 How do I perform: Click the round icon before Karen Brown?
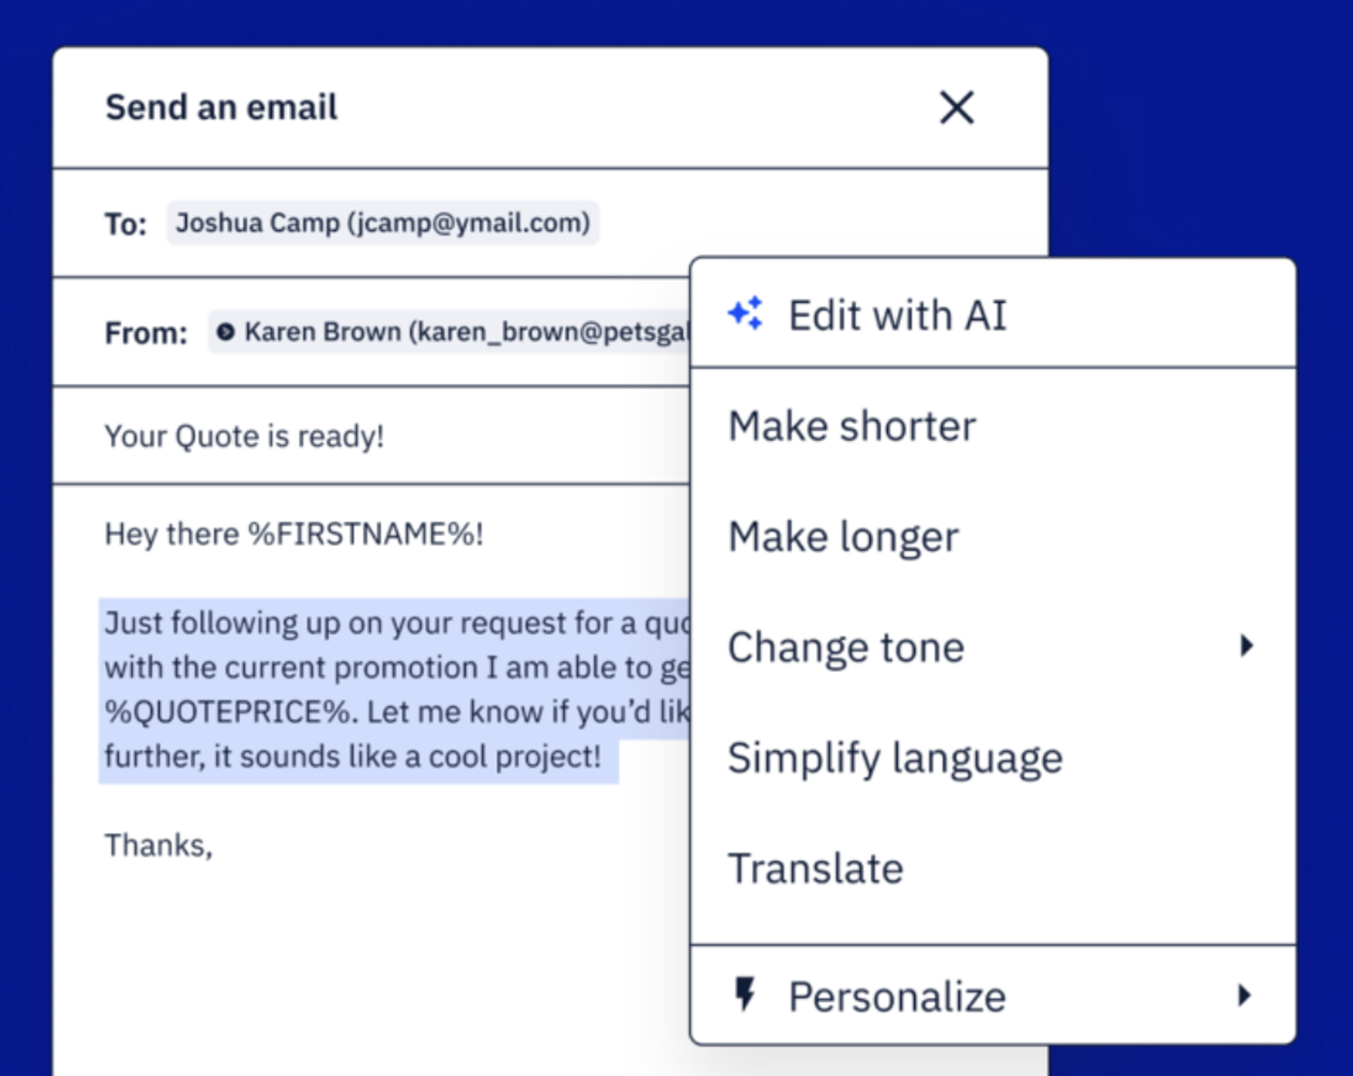225,332
